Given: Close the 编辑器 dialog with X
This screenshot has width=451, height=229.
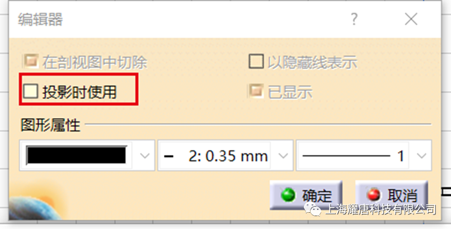Looking at the screenshot, I should pyautogui.click(x=411, y=20).
